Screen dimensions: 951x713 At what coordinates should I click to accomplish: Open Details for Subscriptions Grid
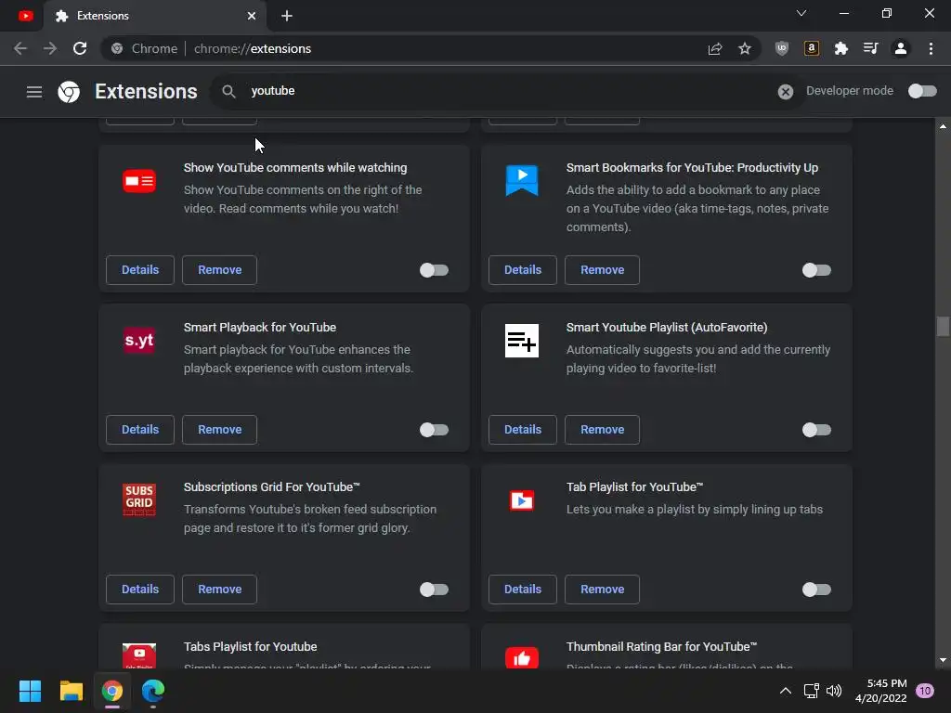click(x=140, y=589)
